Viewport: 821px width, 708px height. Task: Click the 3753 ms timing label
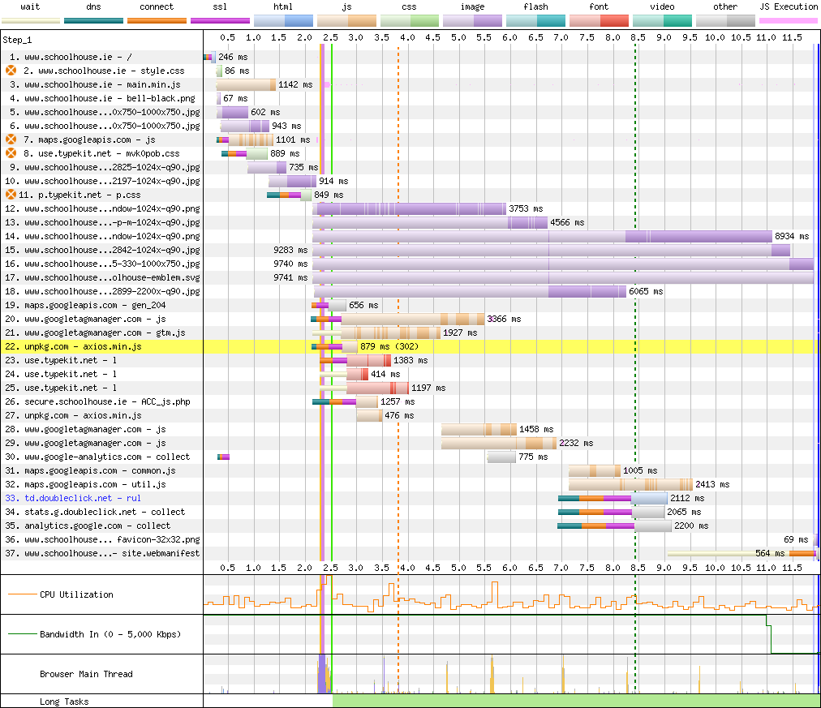526,208
